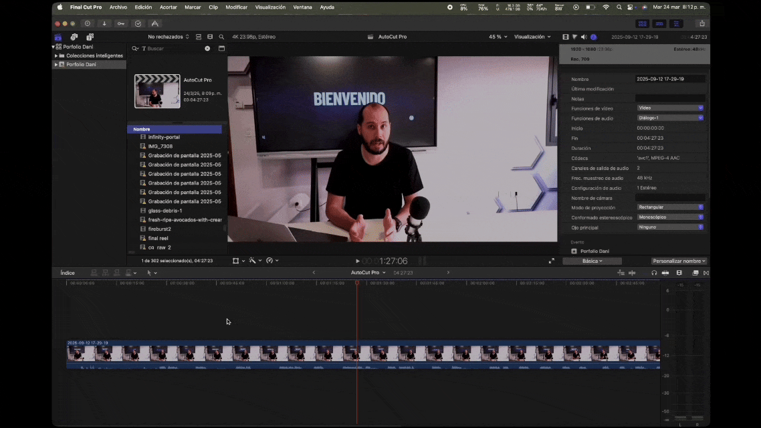Click the Índice button
The image size is (761, 428).
(x=68, y=273)
